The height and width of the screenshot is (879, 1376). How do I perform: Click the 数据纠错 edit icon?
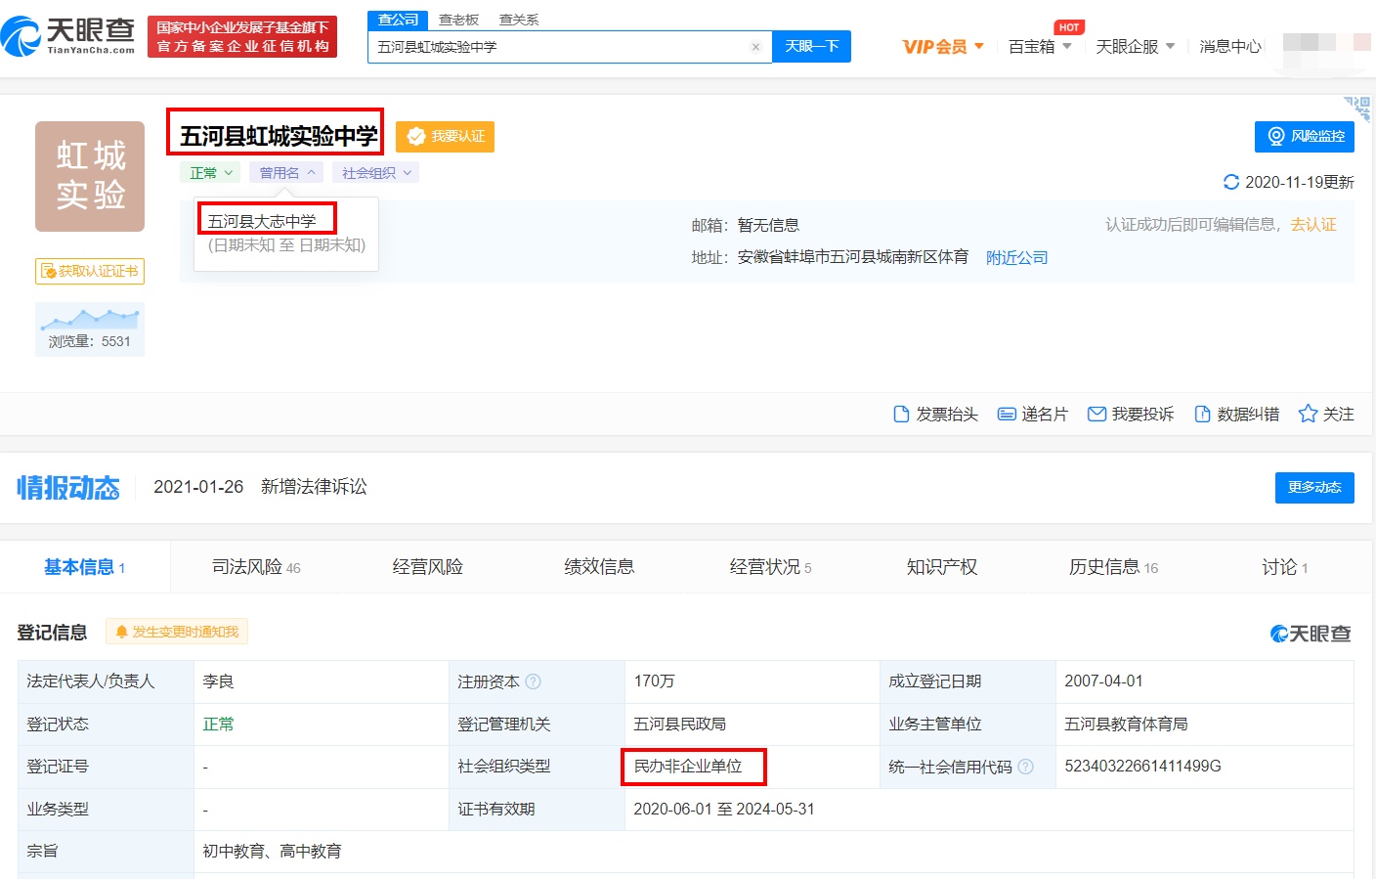(x=1202, y=415)
